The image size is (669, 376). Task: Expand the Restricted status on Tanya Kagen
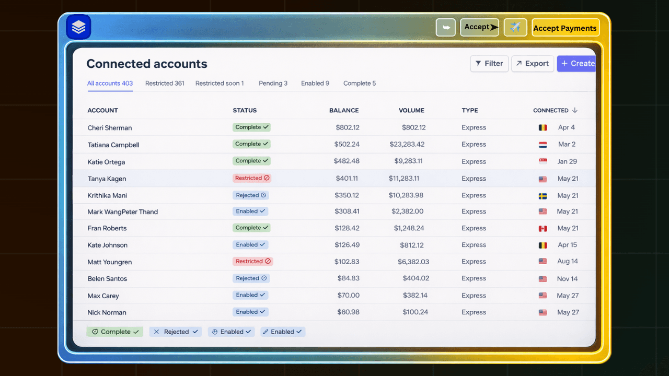(x=252, y=178)
